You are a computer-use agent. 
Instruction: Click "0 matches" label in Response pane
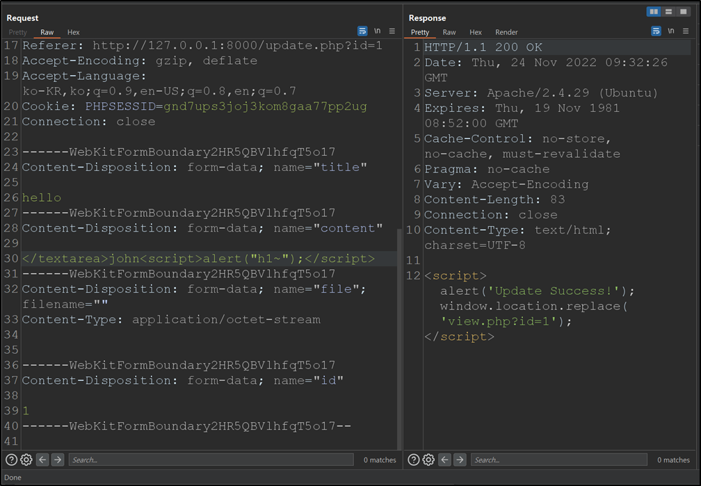click(673, 460)
